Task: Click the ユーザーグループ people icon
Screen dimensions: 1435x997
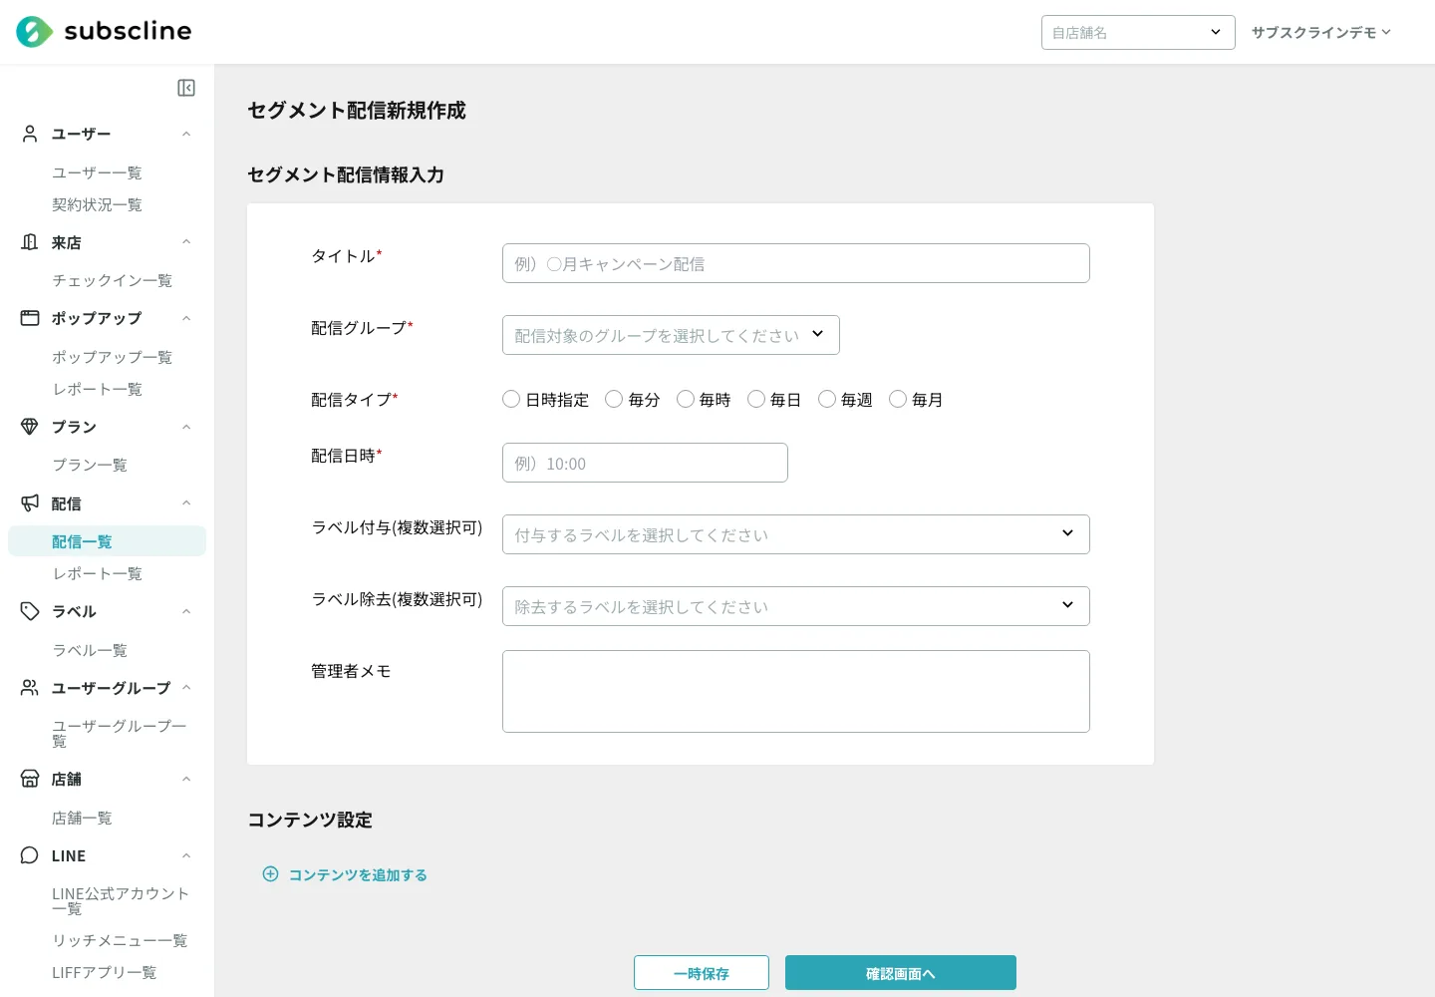Action: [x=30, y=688]
